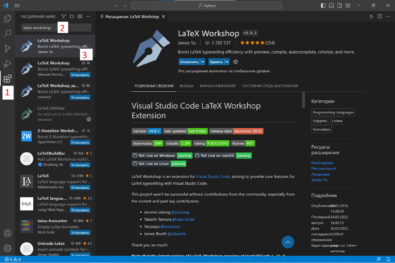Image resolution: width=395 pixels, height=263 pixels.
Task: Open the Репозиторий link
Action: pos(324,169)
